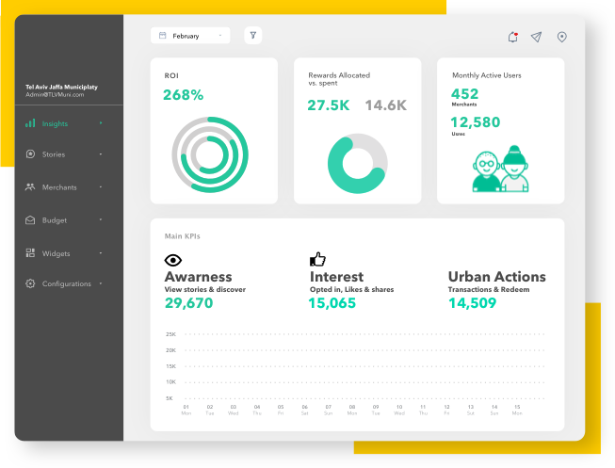615x468 pixels.
Task: Select Widgets in the sidebar
Action: coord(56,253)
